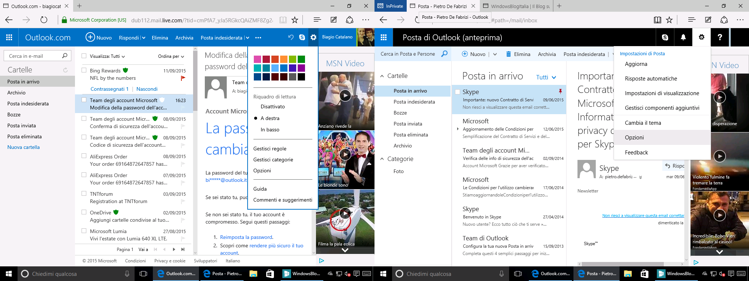
Task: Open Windows Store icon on the right taskbar
Action: coord(644,274)
